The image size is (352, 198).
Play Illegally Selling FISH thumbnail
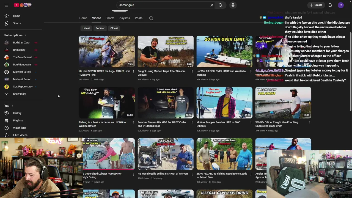[166, 154]
